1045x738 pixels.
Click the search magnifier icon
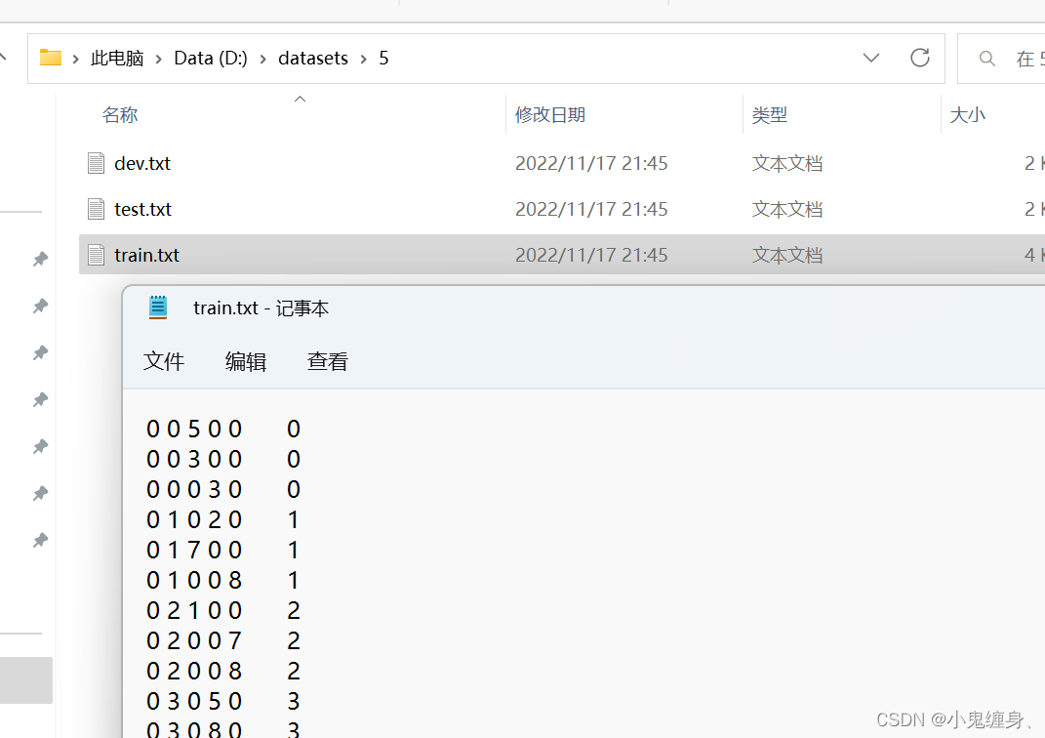coord(987,59)
